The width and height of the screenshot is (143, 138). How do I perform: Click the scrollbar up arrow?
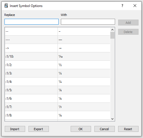point(112,30)
